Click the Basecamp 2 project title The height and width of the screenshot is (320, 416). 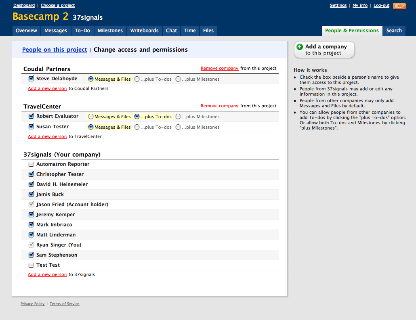tap(40, 17)
